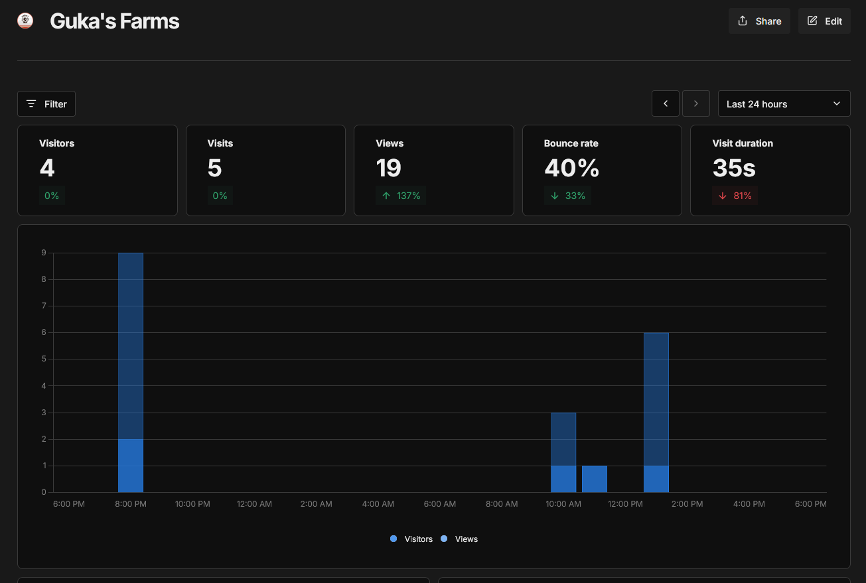Viewport: 866px width, 583px height.
Task: Click the green up arrow beside 137%
Action: point(386,196)
